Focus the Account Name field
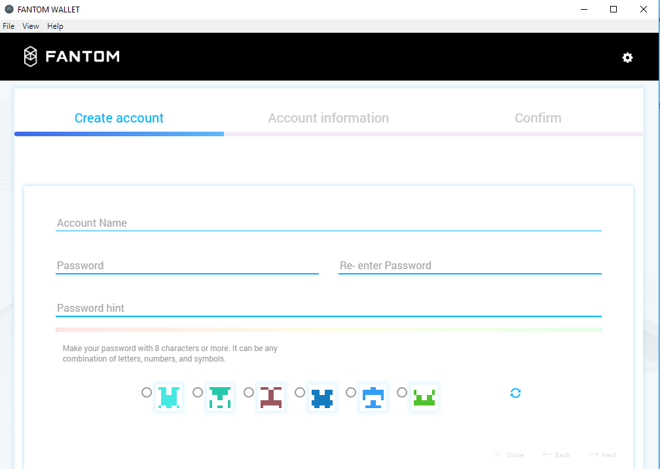 328,223
